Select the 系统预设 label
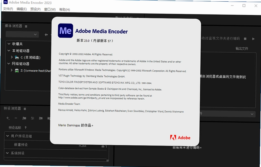The height and width of the screenshot is (167, 261). 18,153
